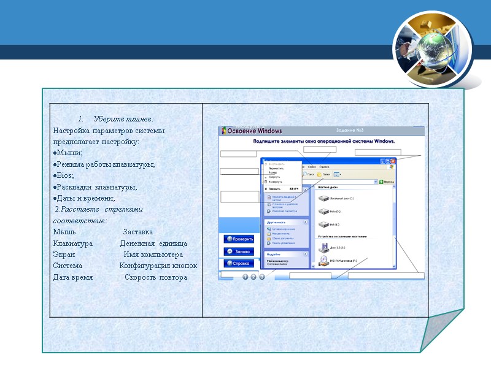491x368 pixels.
Task: Click the Bios; bullet on the slide
Action: click(64, 175)
